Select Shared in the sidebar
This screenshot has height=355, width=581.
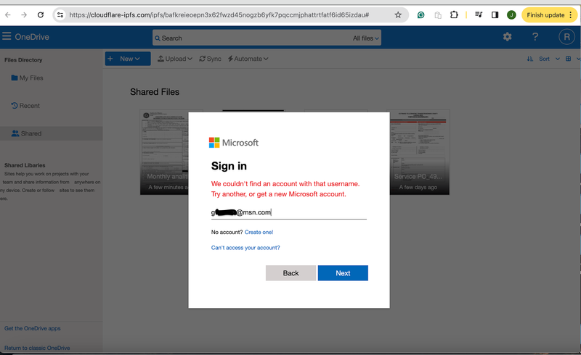point(51,133)
